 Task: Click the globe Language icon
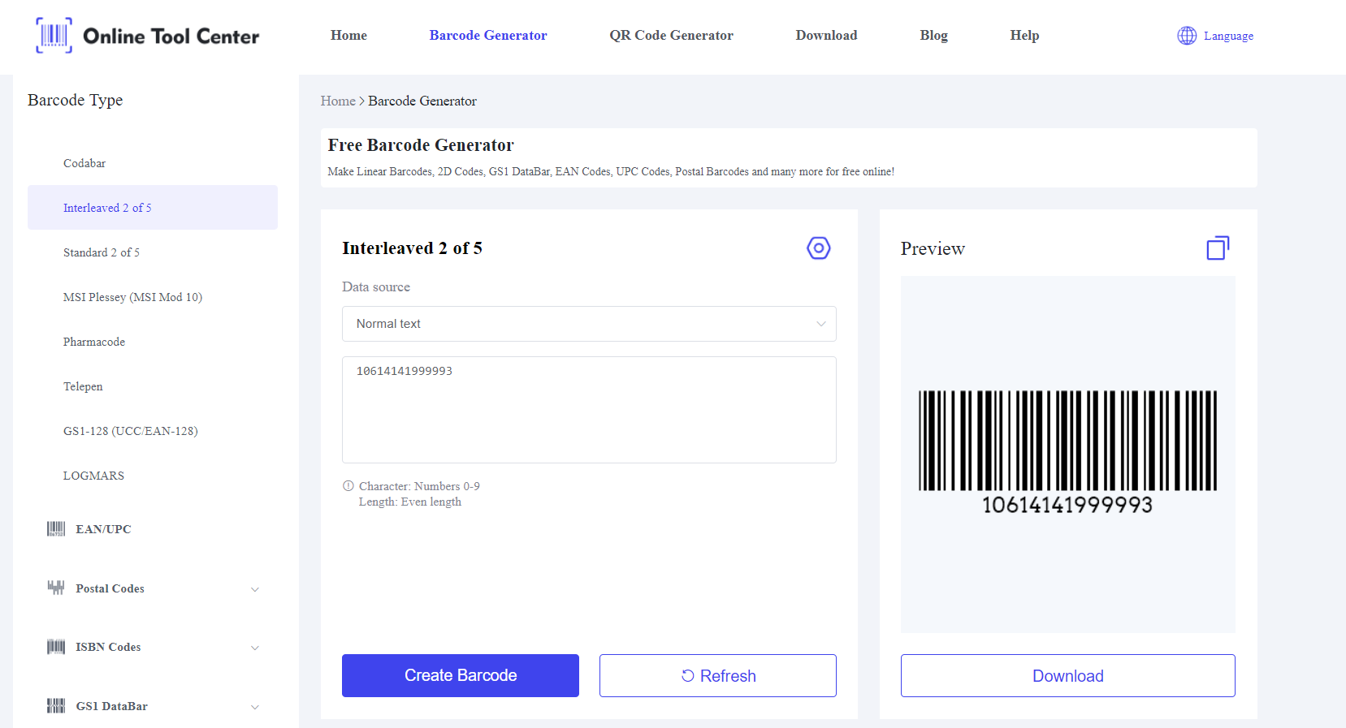click(x=1187, y=36)
